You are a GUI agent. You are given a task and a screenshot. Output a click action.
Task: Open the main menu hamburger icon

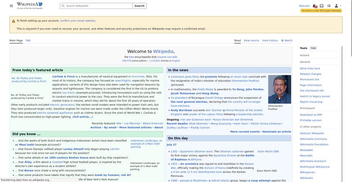(11, 6)
